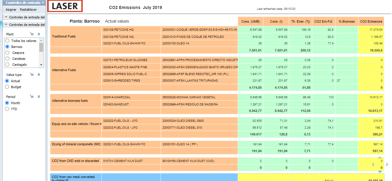Click the grey right navigation arrow
Image resolution: width=392 pixels, height=181 pixels.
387,164
